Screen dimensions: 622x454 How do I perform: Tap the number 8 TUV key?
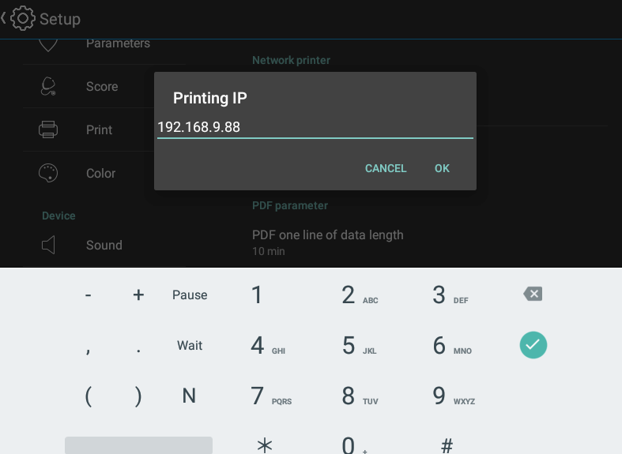[x=359, y=396]
